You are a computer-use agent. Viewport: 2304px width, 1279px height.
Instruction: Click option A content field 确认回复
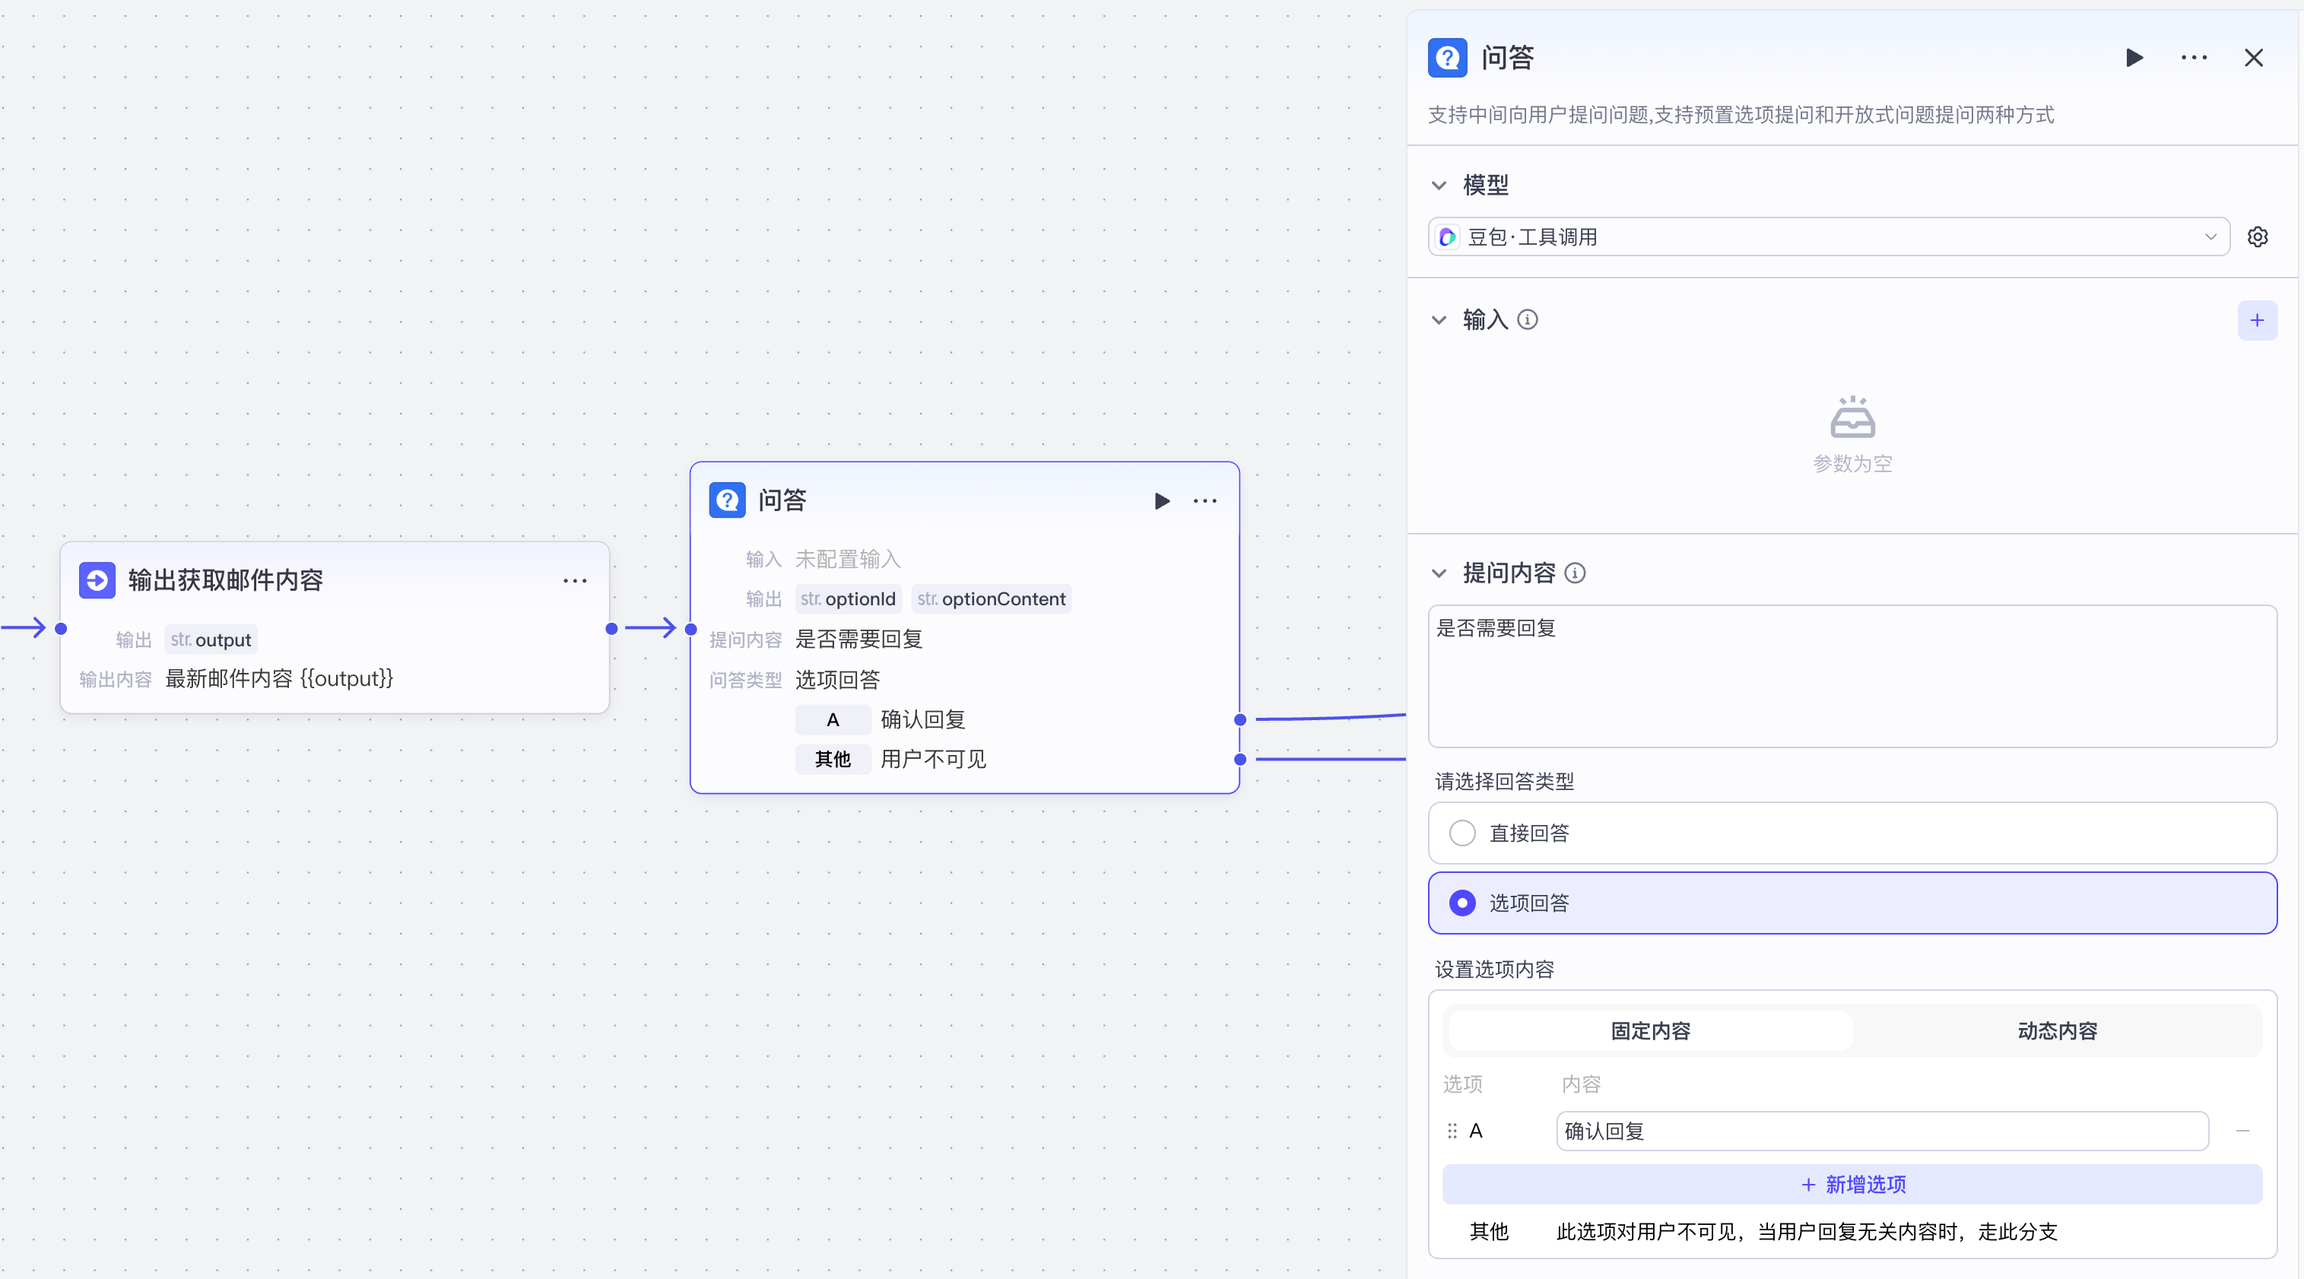point(1882,1131)
